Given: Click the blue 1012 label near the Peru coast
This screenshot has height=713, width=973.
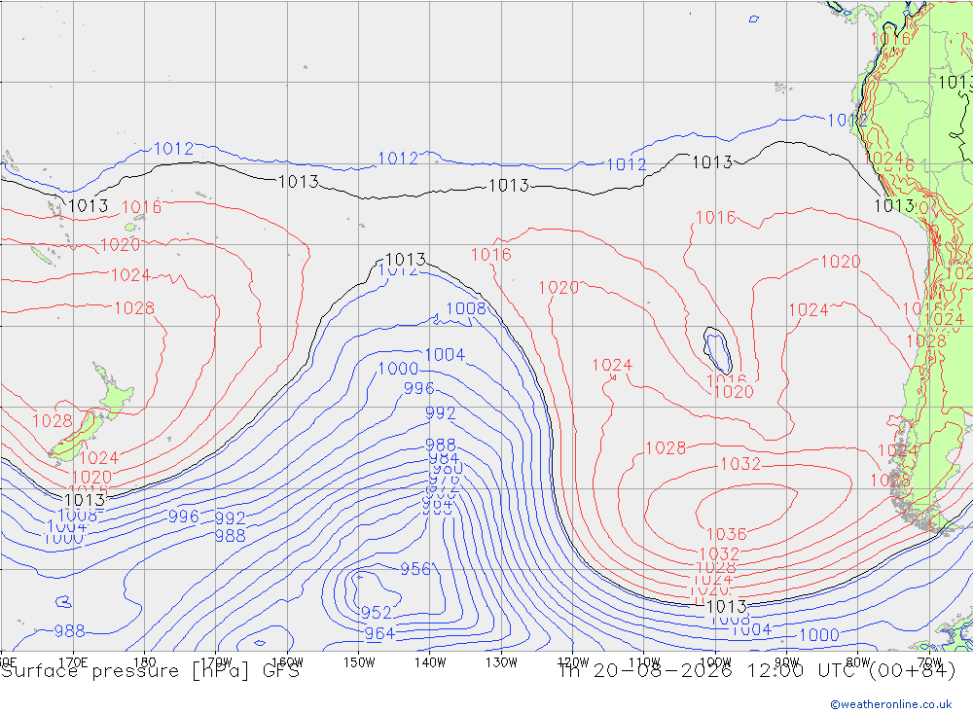Looking at the screenshot, I should click(847, 120).
